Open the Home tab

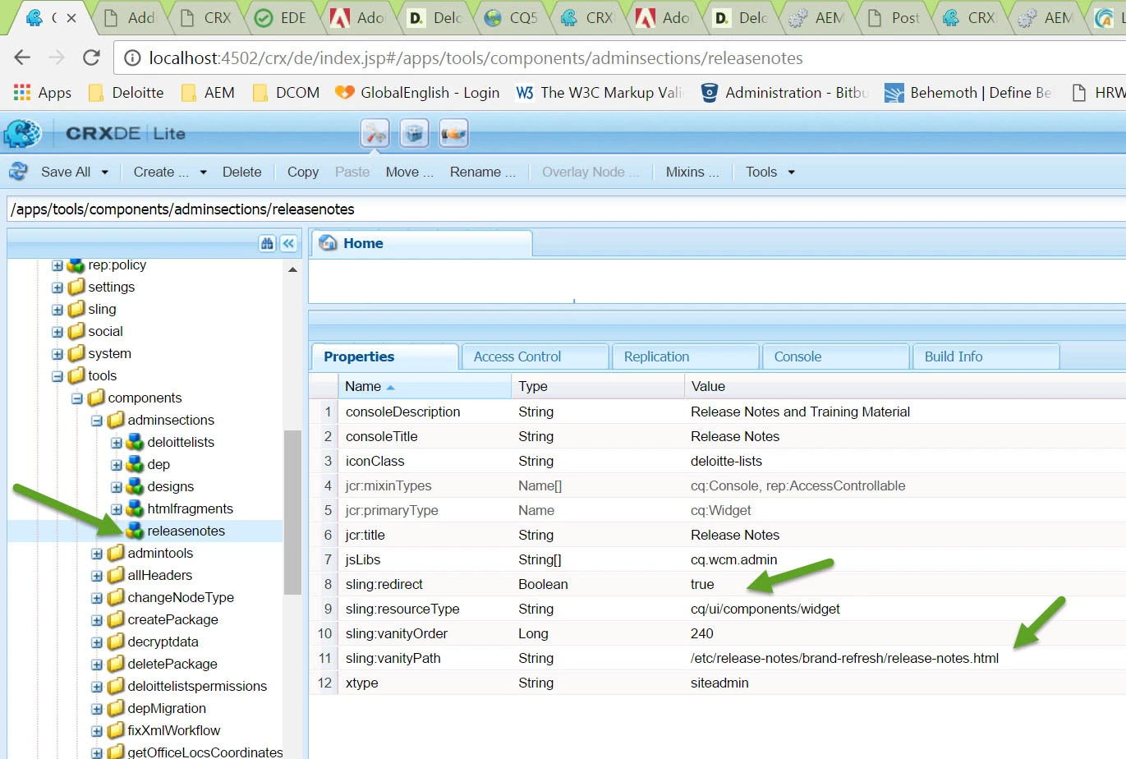click(422, 243)
